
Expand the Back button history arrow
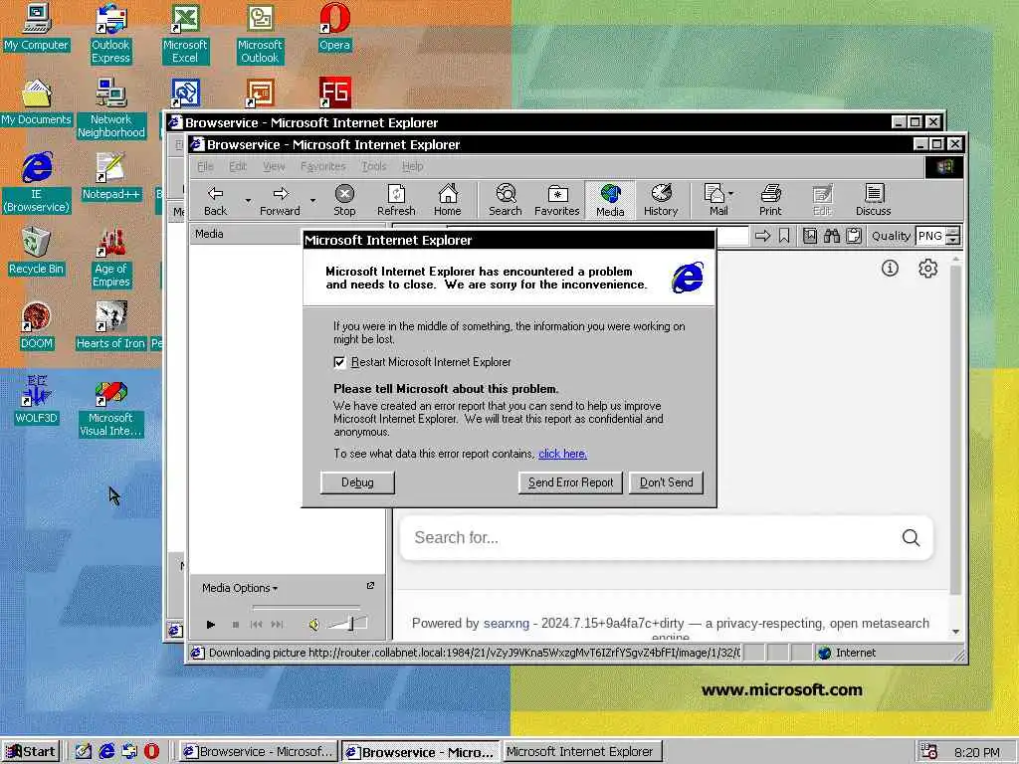pos(248,200)
